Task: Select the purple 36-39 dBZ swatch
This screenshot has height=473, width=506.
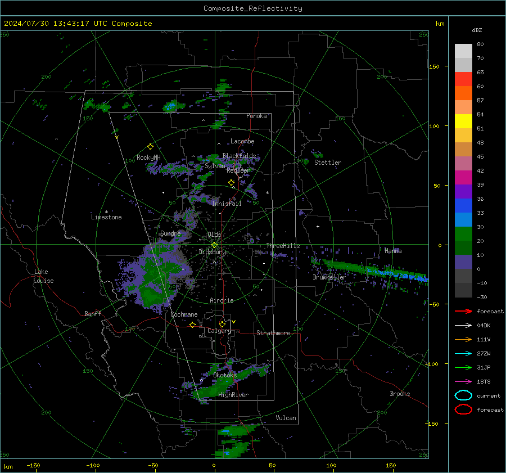Action: tap(463, 191)
